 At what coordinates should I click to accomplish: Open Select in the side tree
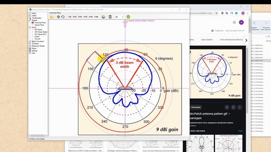click(x=34, y=13)
